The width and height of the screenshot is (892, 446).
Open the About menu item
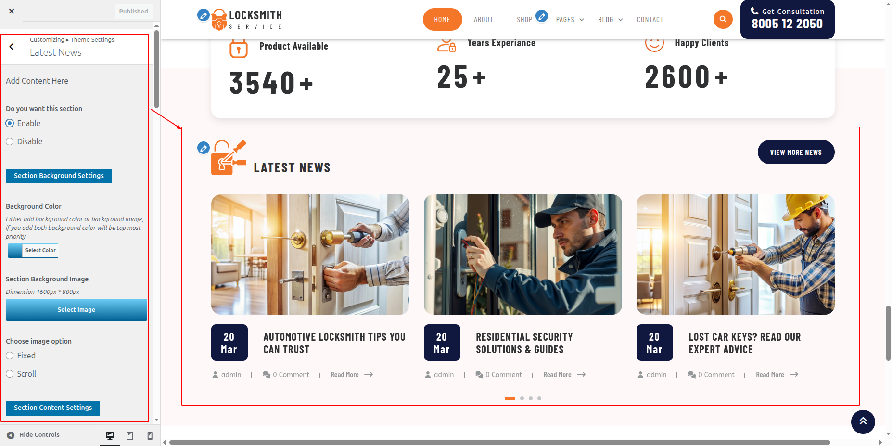click(x=483, y=20)
